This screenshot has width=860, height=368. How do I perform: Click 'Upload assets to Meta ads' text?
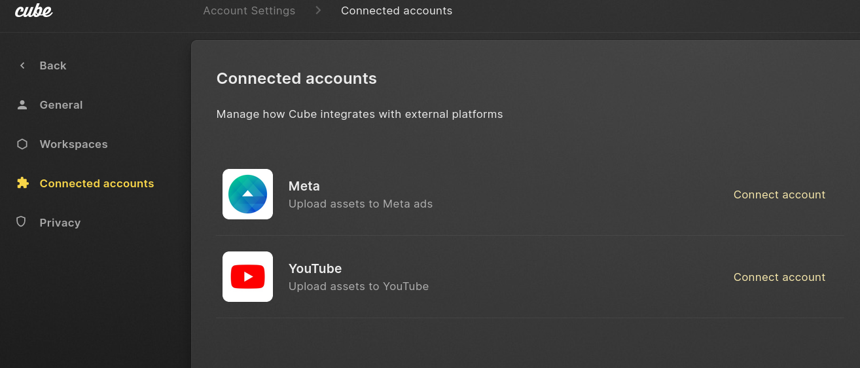[x=361, y=204]
